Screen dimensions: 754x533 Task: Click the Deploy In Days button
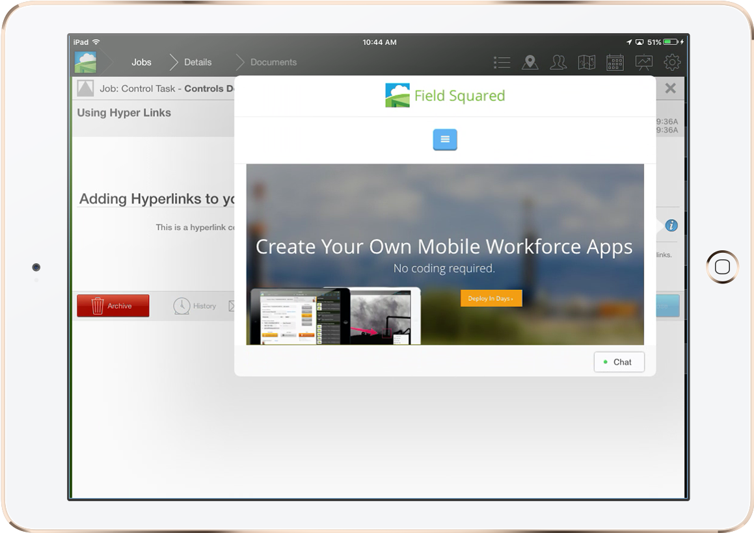[491, 298]
